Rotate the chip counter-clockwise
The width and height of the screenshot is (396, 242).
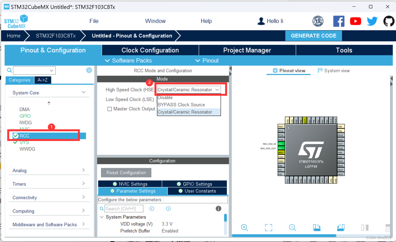(x=341, y=228)
